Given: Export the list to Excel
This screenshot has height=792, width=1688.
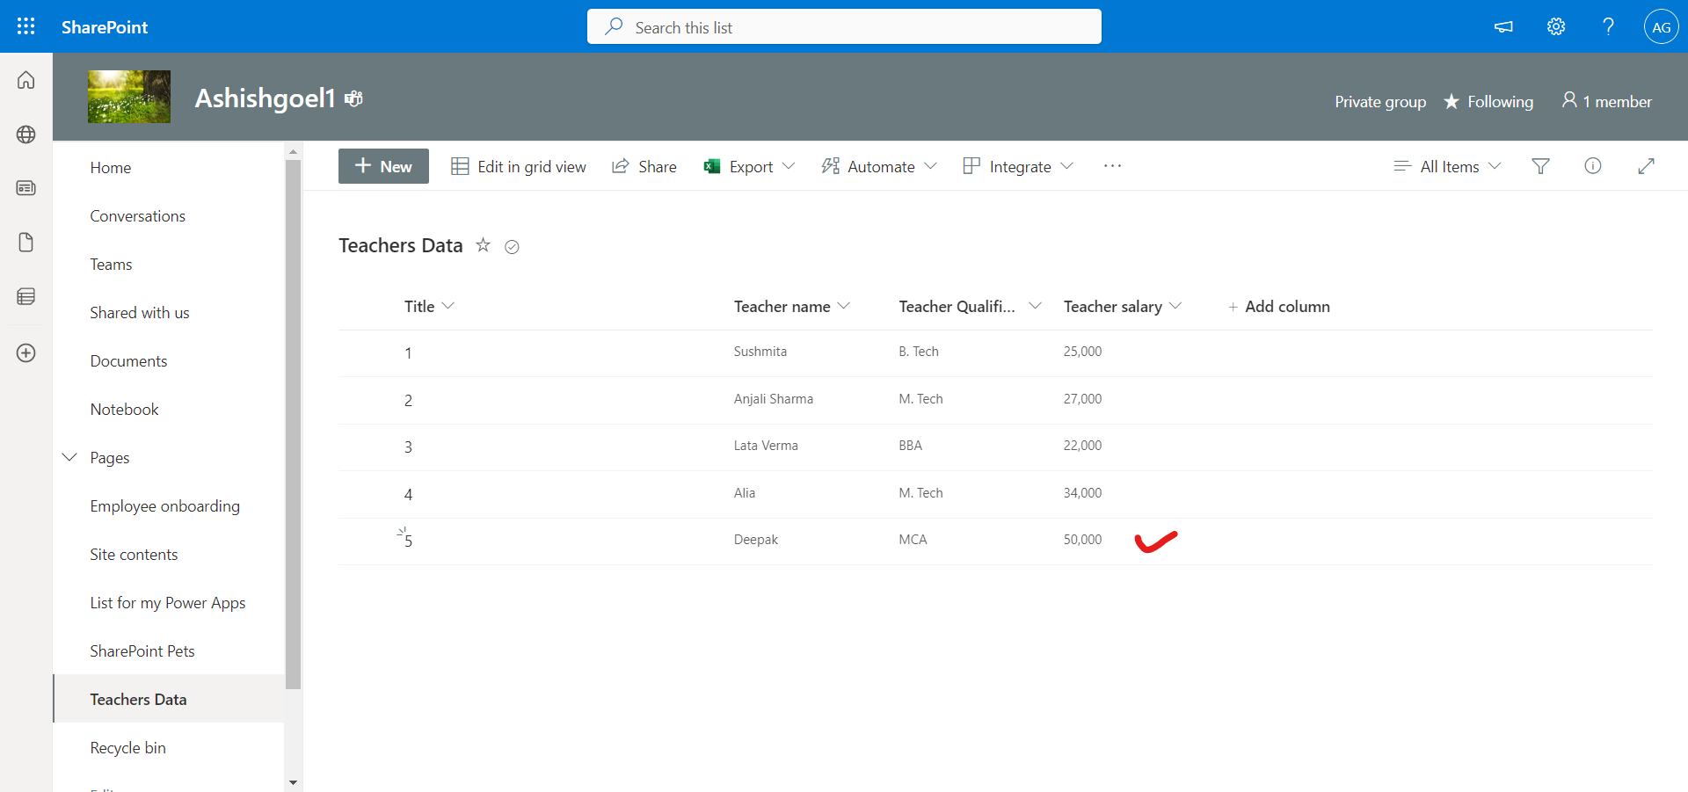Looking at the screenshot, I should (748, 166).
